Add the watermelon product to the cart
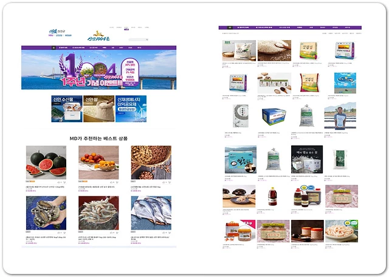Screen dimensions: 389x277 [65, 182]
